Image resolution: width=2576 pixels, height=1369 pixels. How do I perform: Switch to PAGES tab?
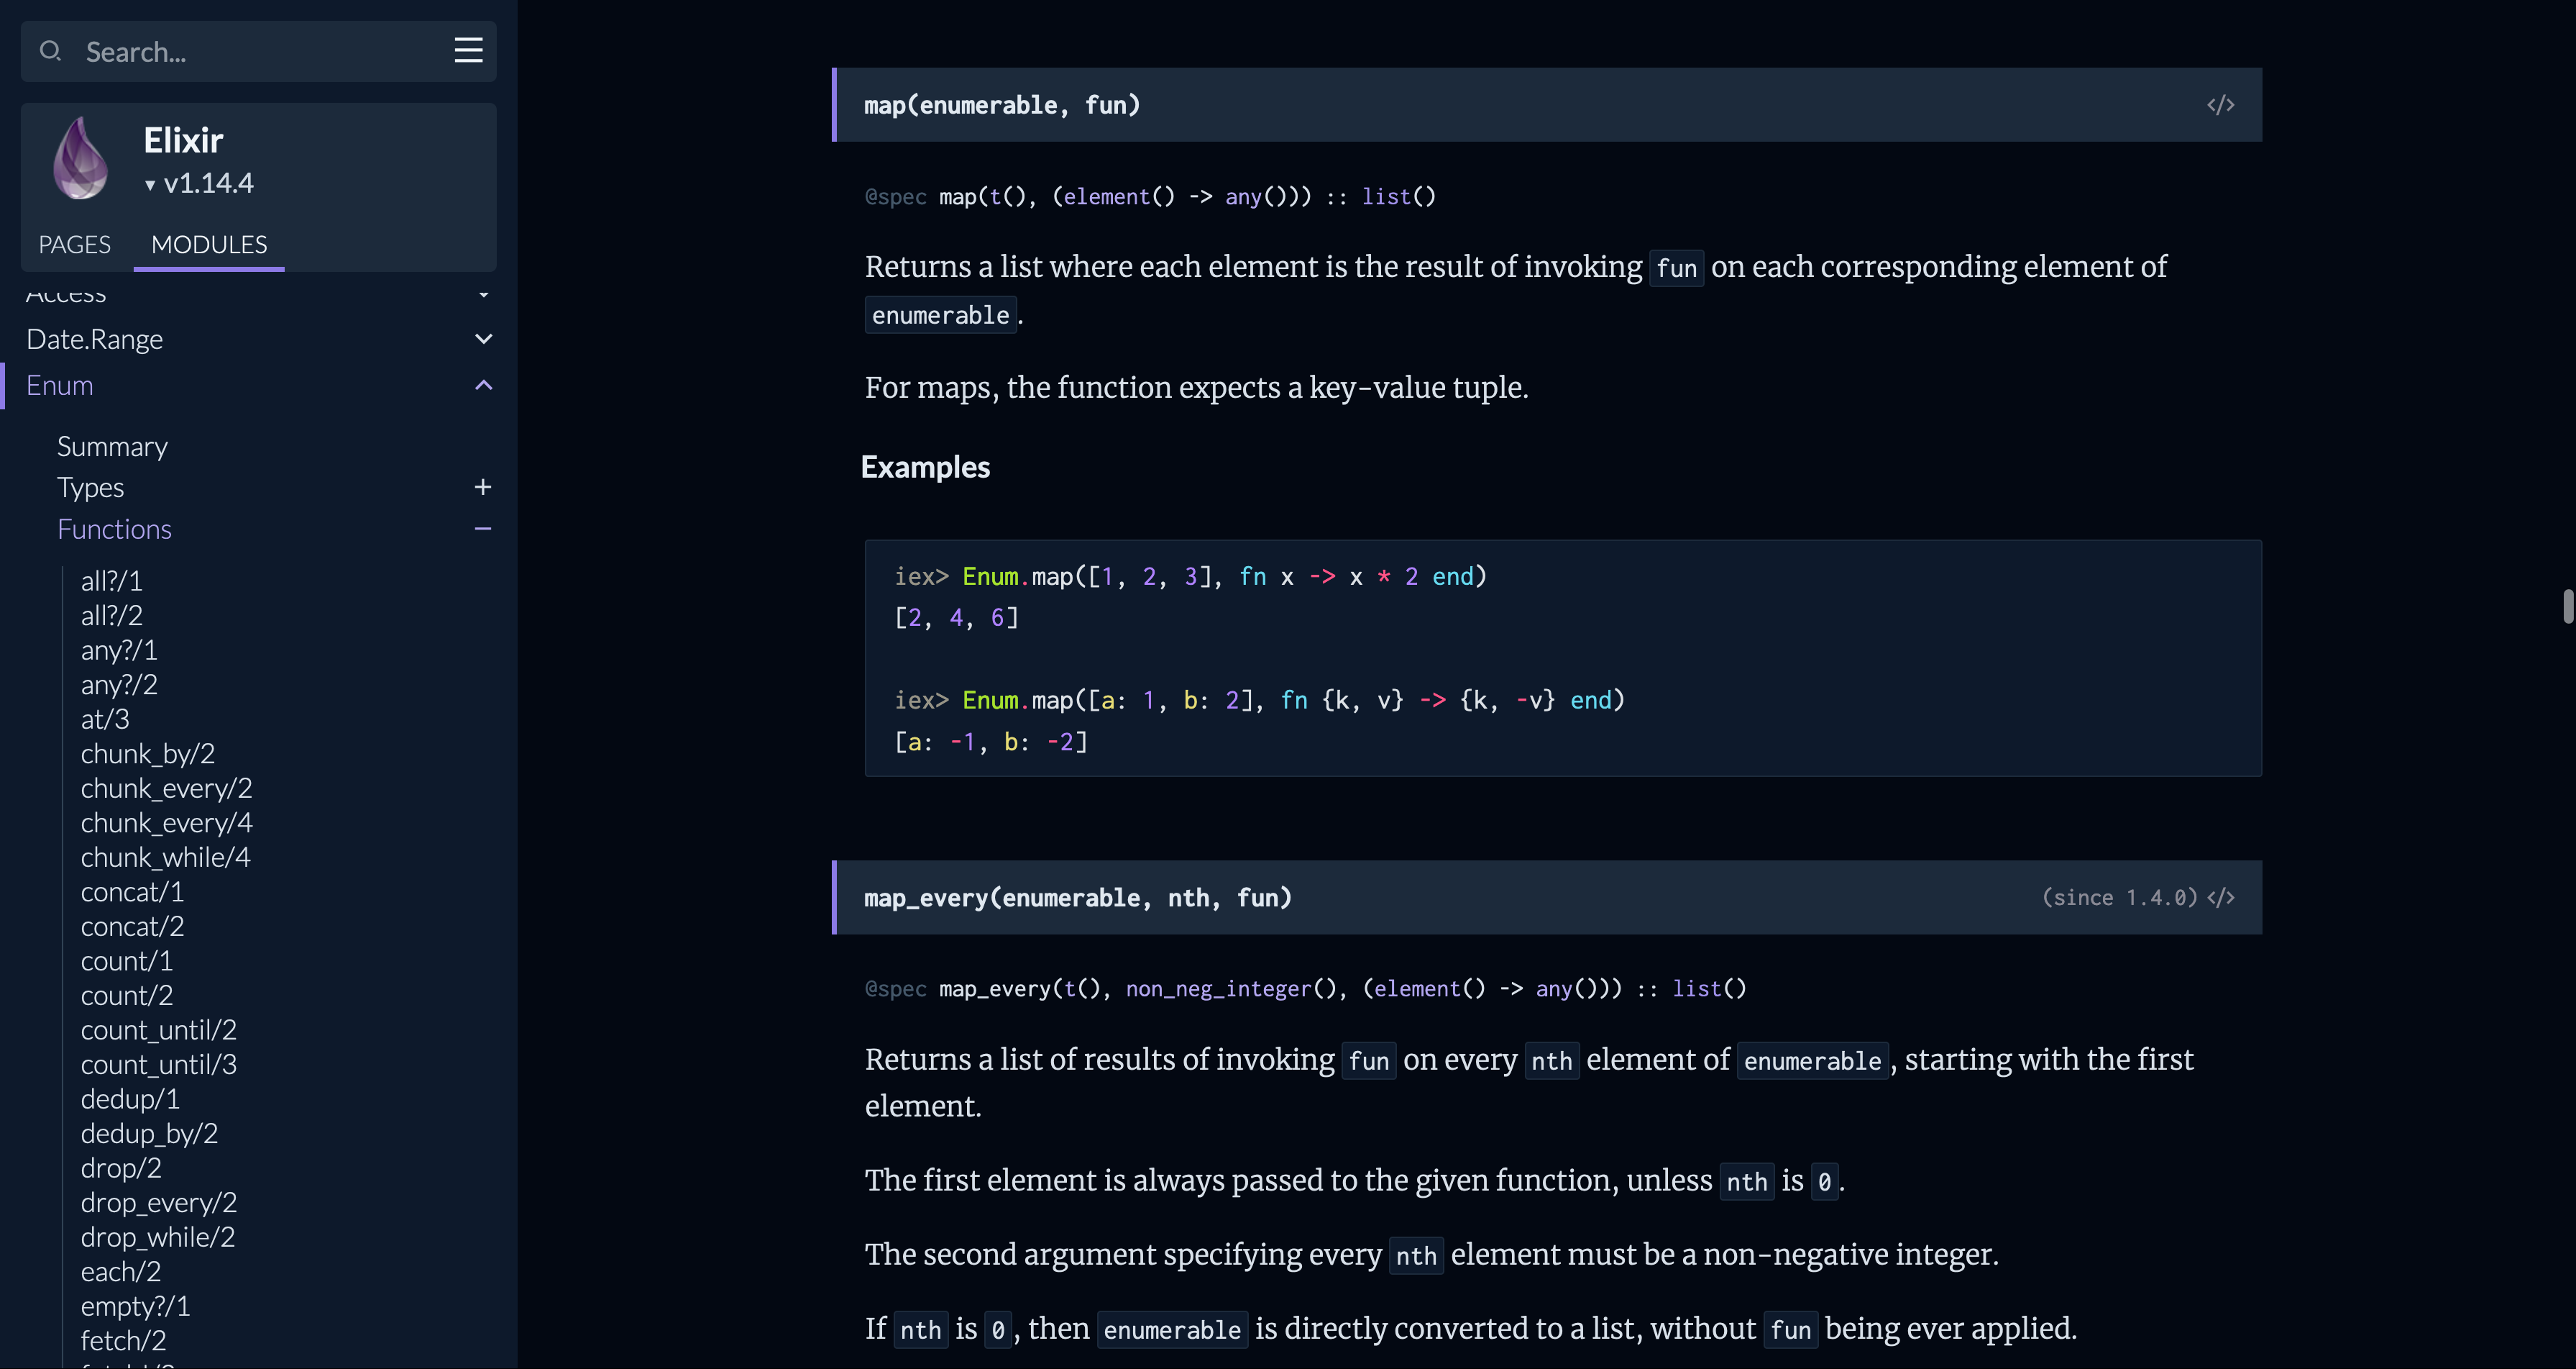click(73, 244)
